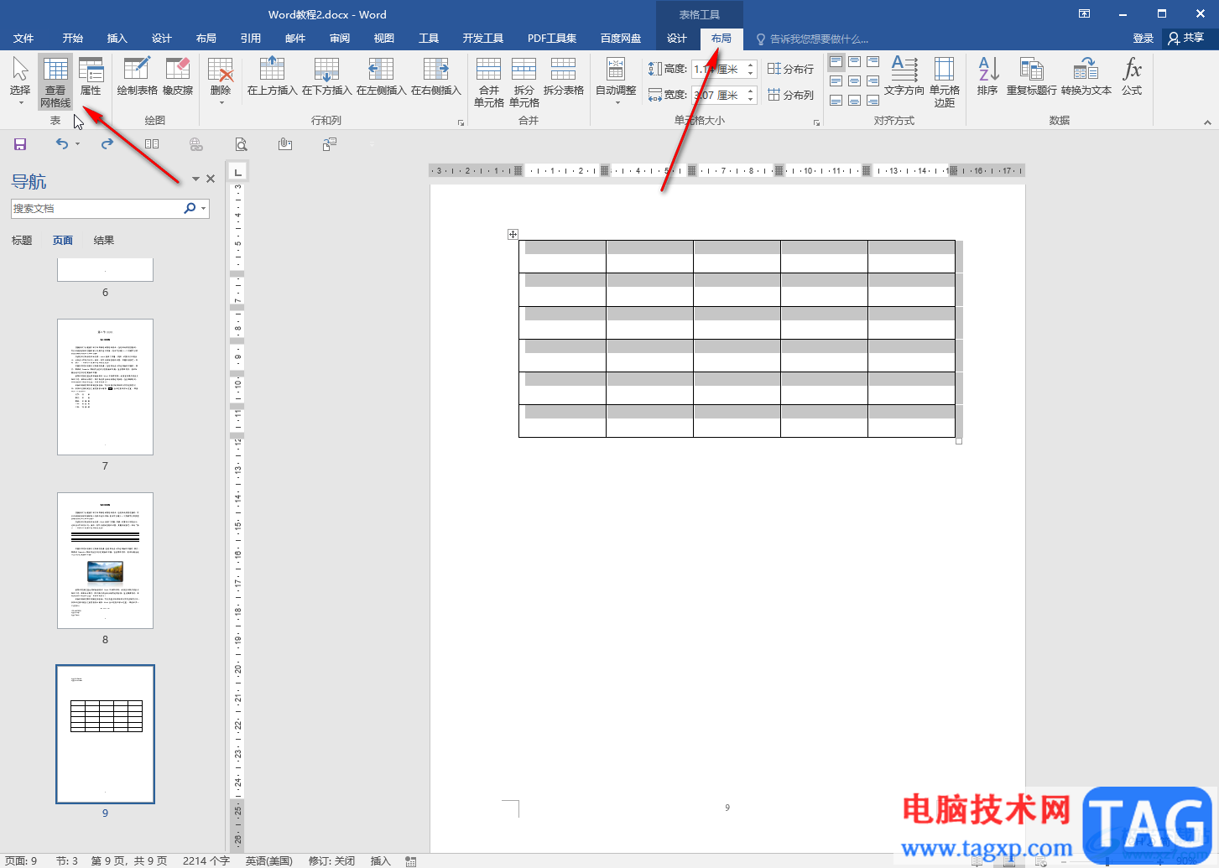Image resolution: width=1219 pixels, height=868 pixels.
Task: Increase row height with up stepper
Action: (751, 65)
